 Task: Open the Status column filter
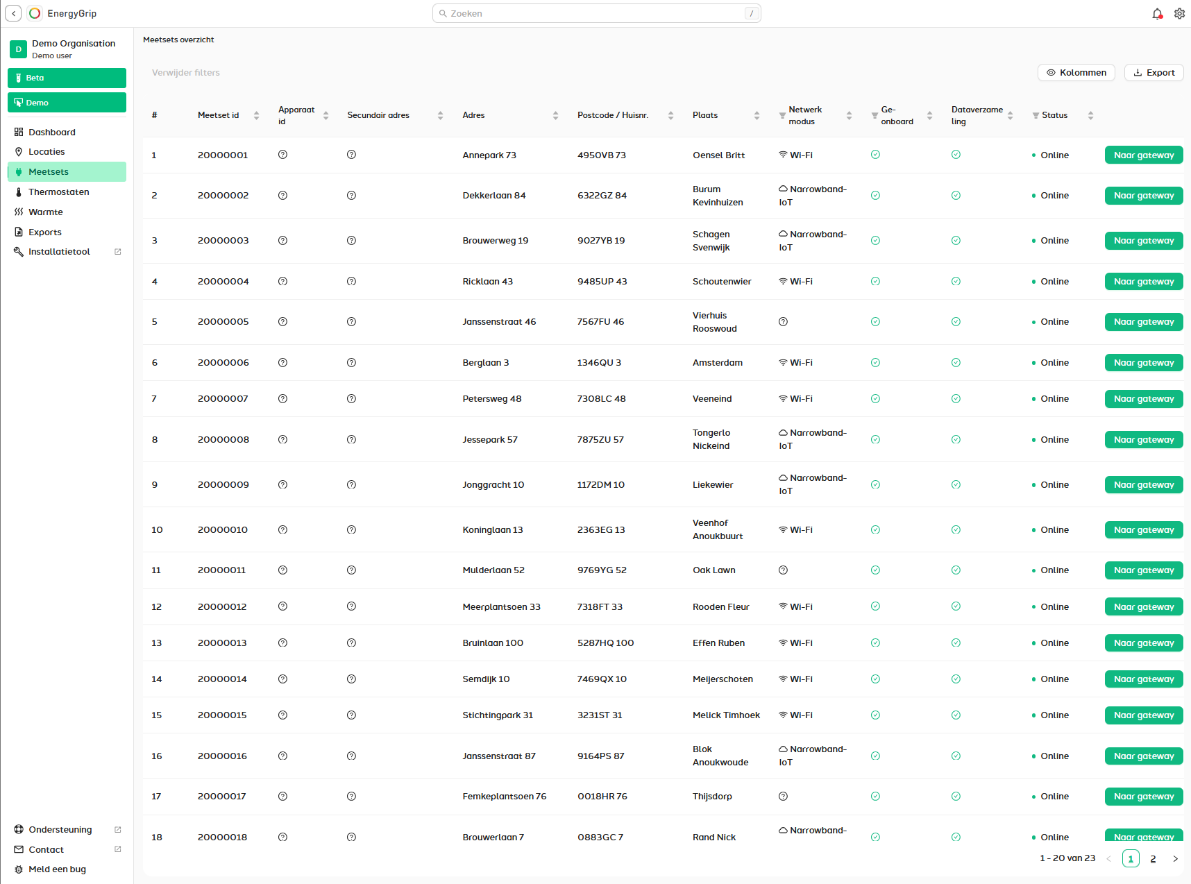coord(1036,116)
